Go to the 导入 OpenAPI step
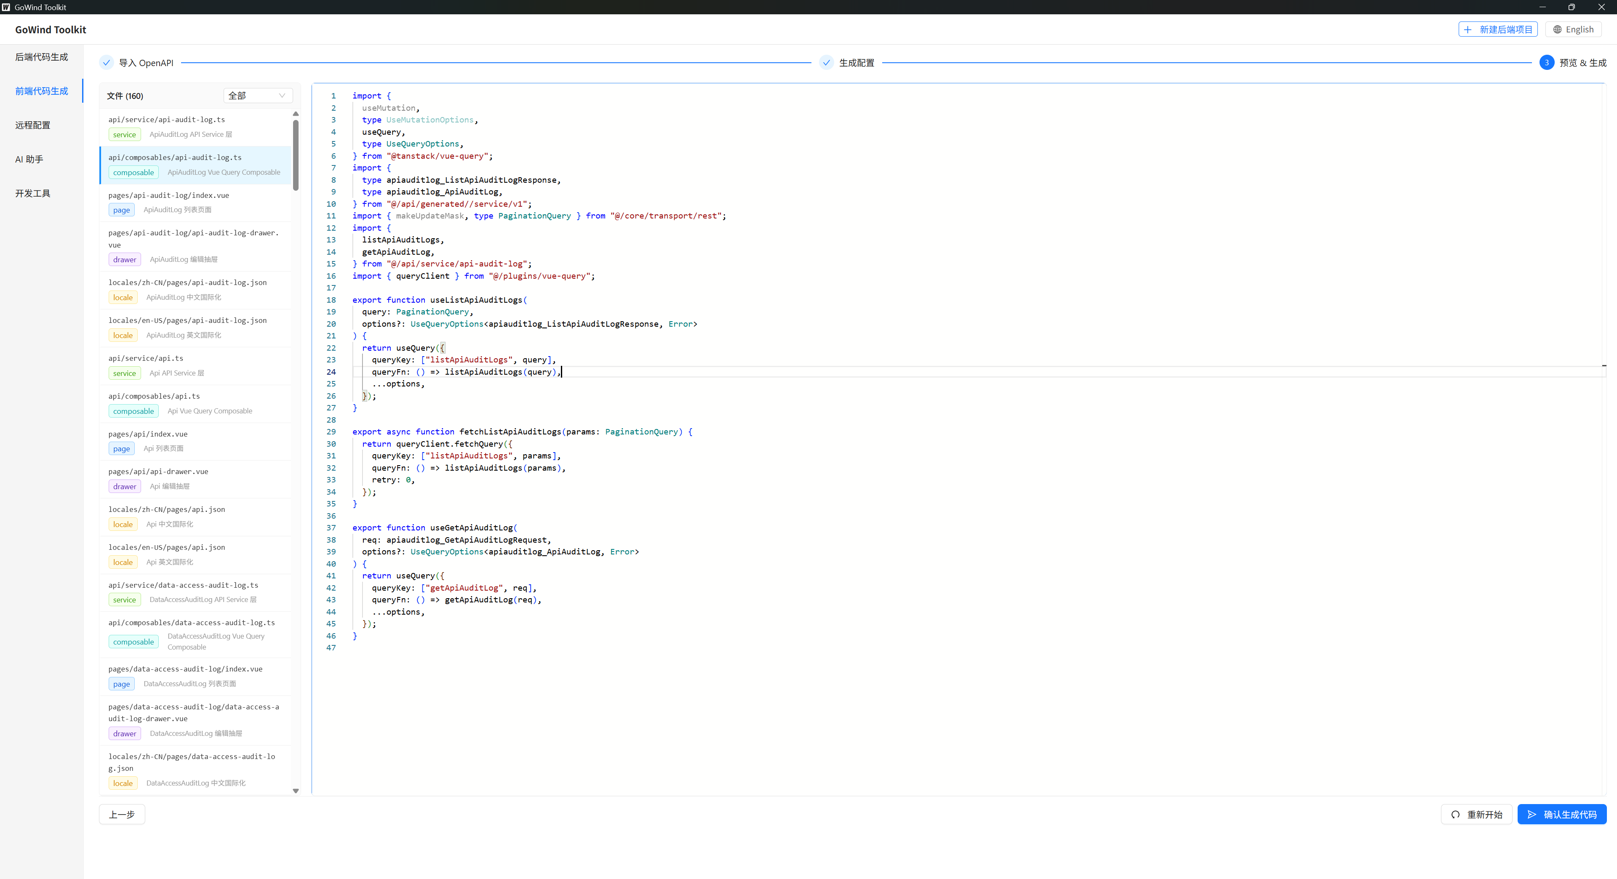 136,63
